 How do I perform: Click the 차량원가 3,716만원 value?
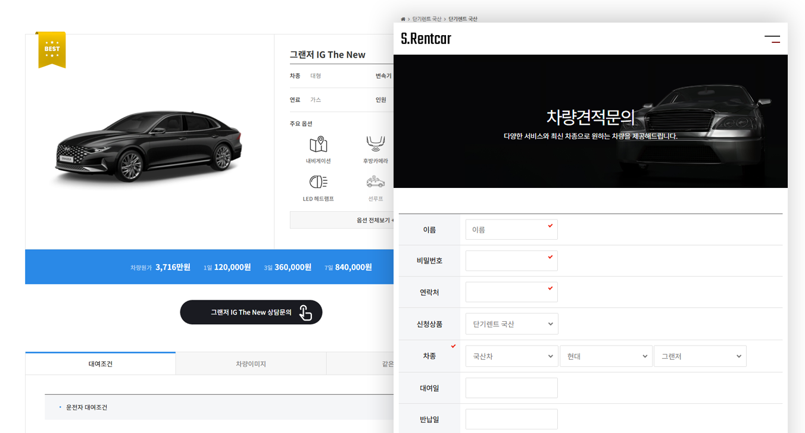(160, 267)
